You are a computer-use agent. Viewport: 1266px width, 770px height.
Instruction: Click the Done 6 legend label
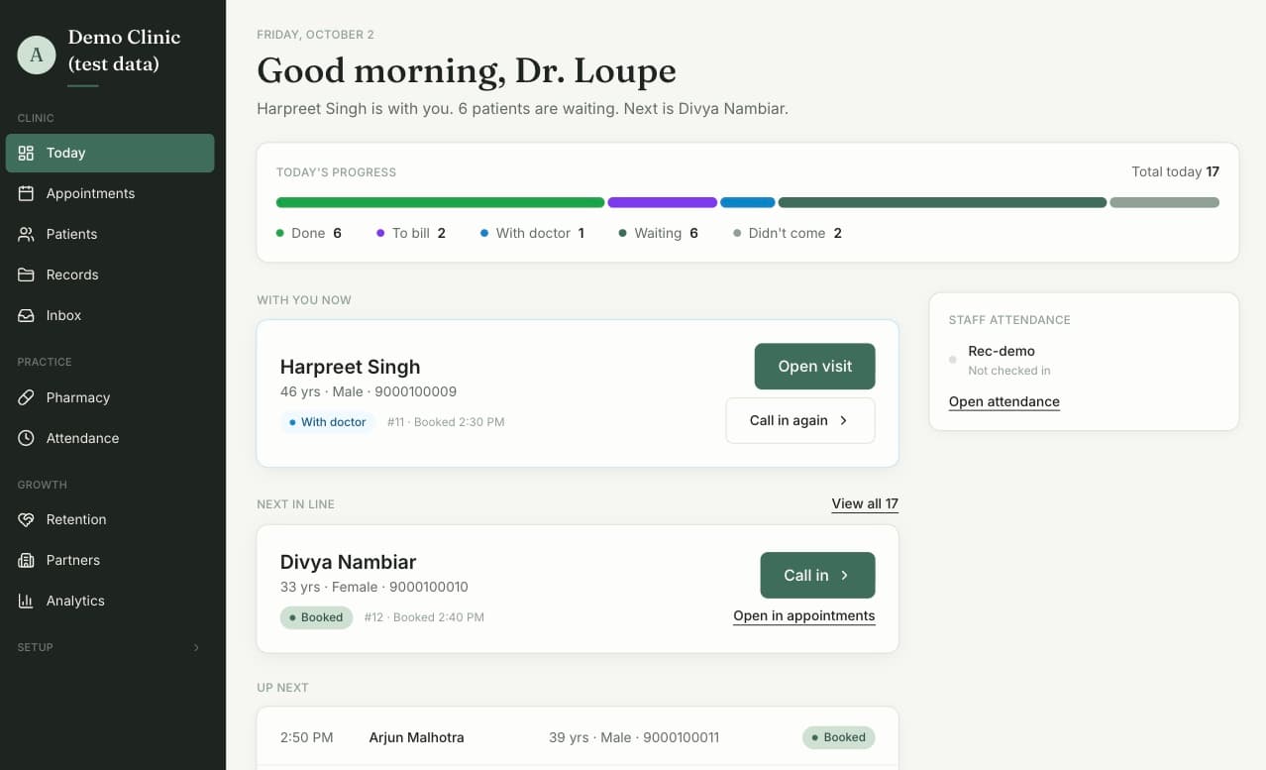click(309, 233)
